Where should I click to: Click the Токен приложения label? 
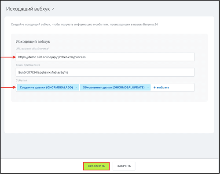click(x=28, y=65)
